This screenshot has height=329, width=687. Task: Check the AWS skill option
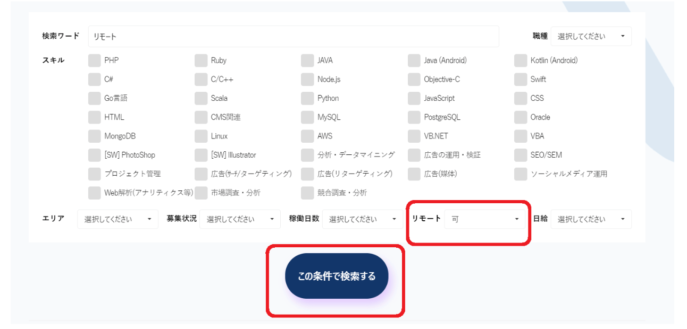(307, 136)
